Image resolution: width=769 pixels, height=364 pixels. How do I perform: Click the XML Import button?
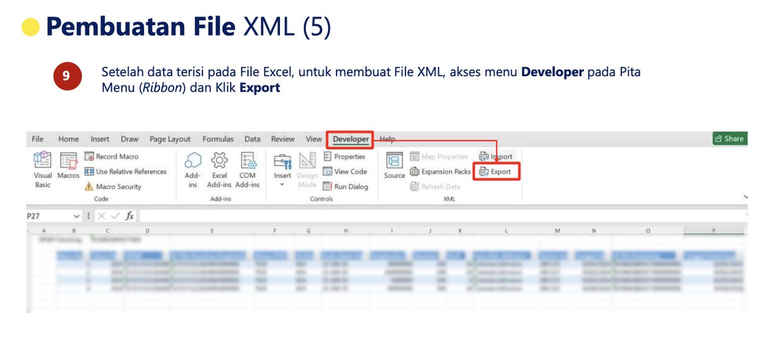[496, 156]
